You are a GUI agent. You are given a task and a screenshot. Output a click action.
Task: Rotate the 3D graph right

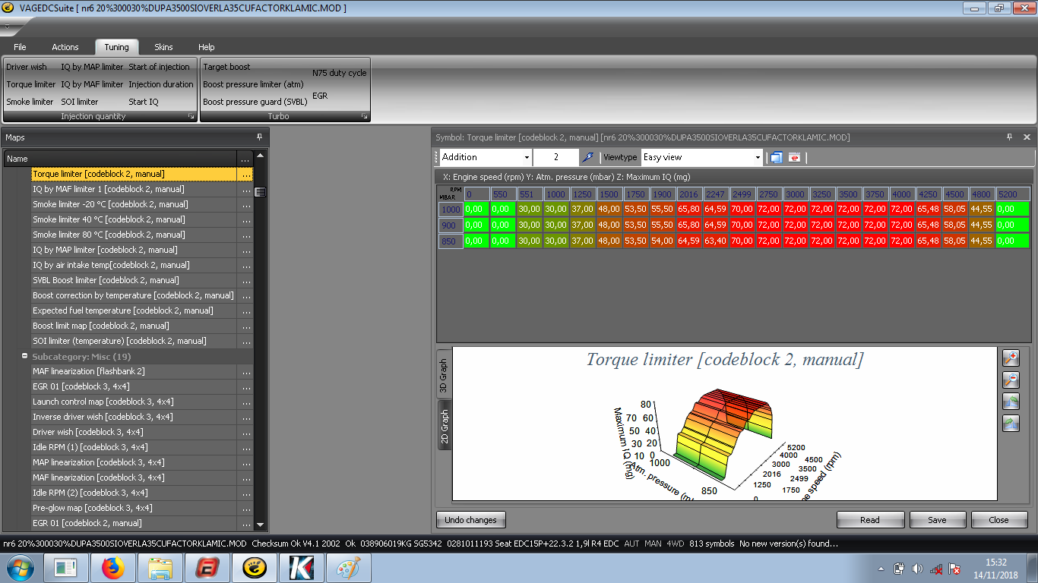[x=1010, y=424]
